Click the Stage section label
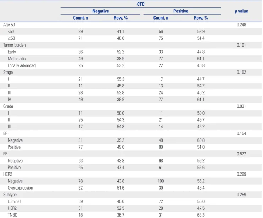Viewport: 263px width, 218px height. [x=8, y=73]
